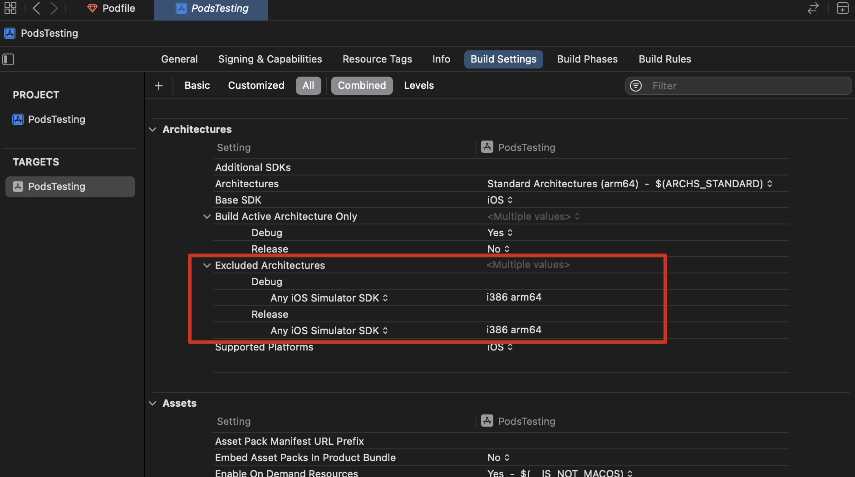
Task: Go back with the left navigation arrow
Action: 36,8
